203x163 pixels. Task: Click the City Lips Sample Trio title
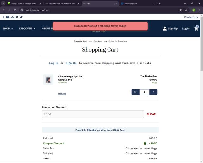coord(70,78)
